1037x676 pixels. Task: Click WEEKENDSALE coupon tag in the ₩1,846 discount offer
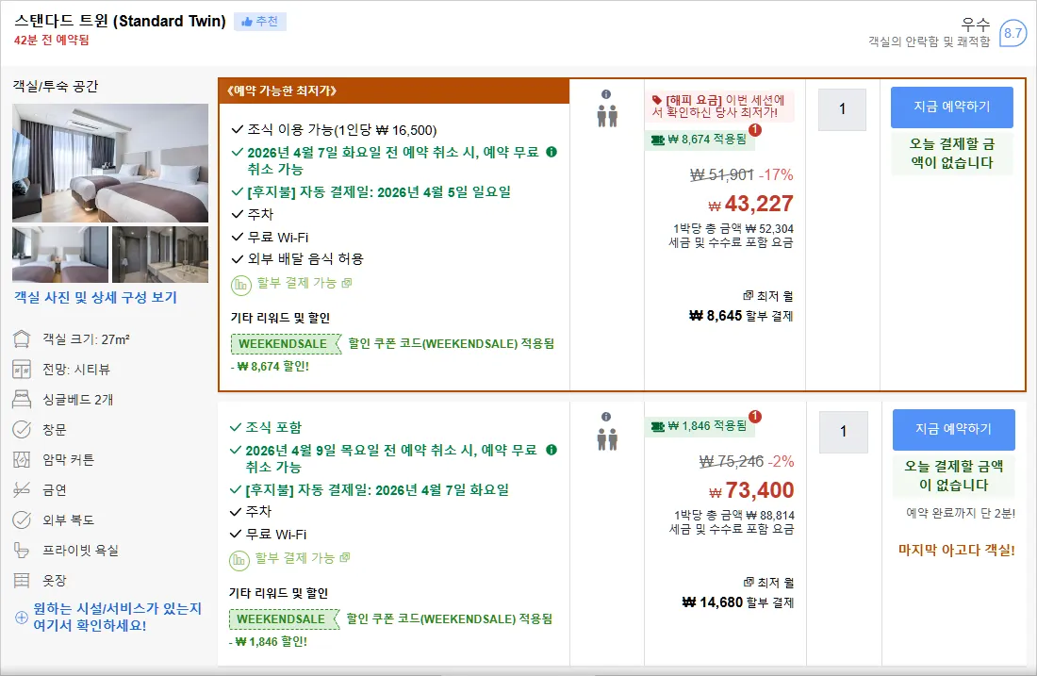point(284,619)
